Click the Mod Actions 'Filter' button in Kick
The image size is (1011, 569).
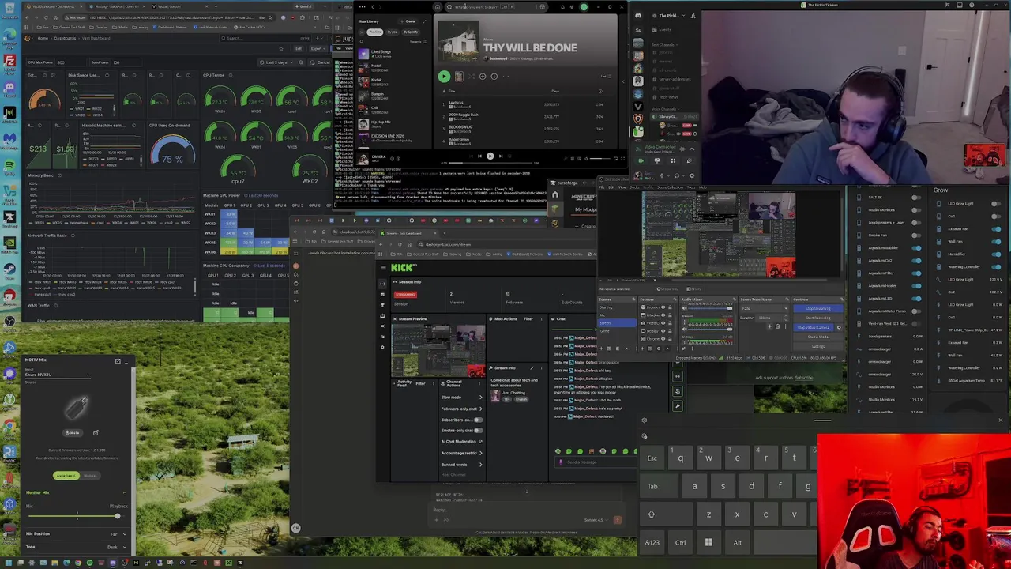click(x=529, y=319)
